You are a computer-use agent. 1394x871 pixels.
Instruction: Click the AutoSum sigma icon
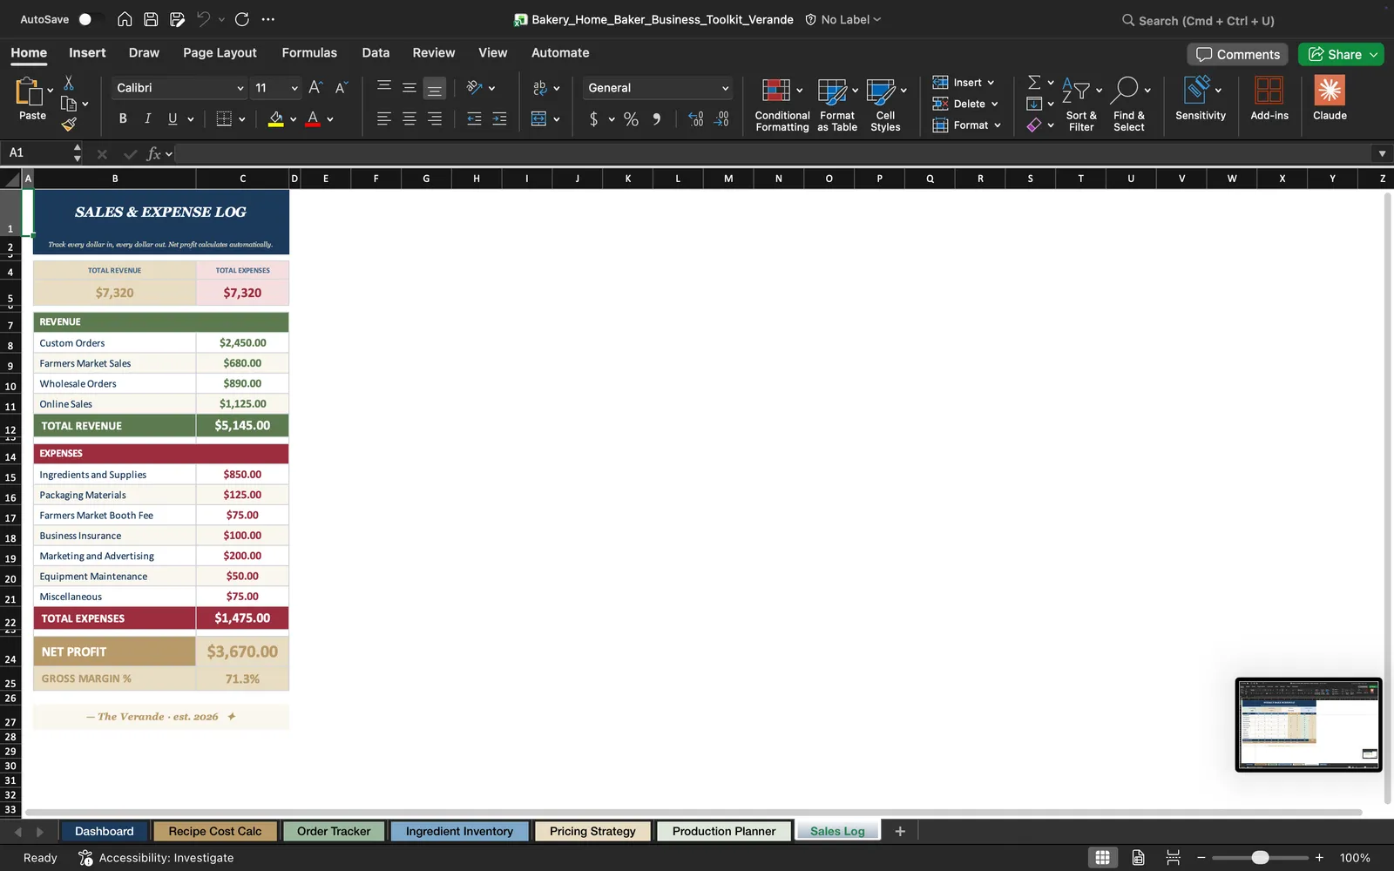(x=1034, y=83)
